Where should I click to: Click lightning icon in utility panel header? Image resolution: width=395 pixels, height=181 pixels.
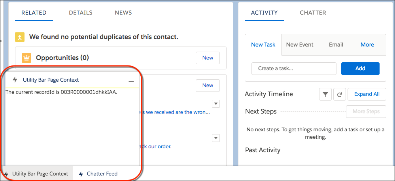[x=15, y=80]
